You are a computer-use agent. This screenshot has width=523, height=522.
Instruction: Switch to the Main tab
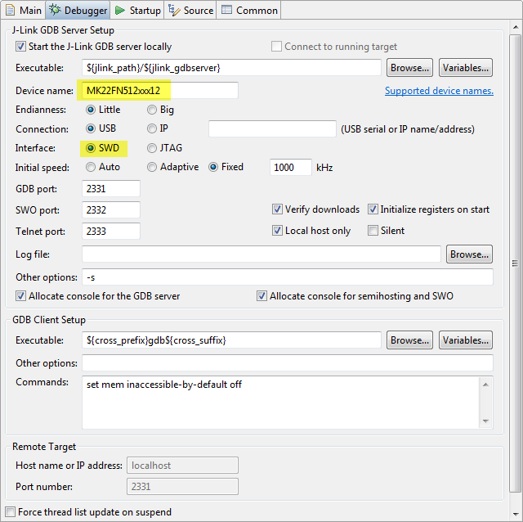(x=24, y=10)
